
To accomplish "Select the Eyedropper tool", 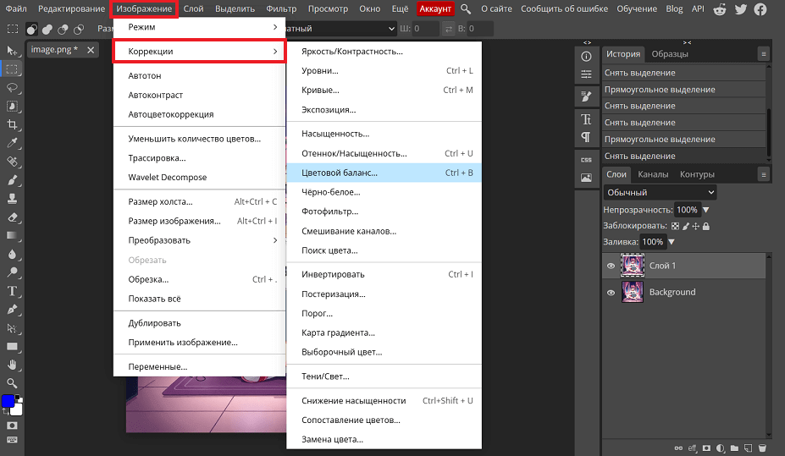I will click(13, 143).
